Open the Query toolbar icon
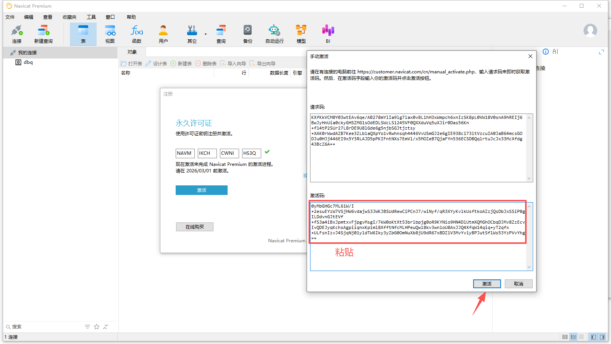This screenshot has height=344, width=611. (221, 34)
